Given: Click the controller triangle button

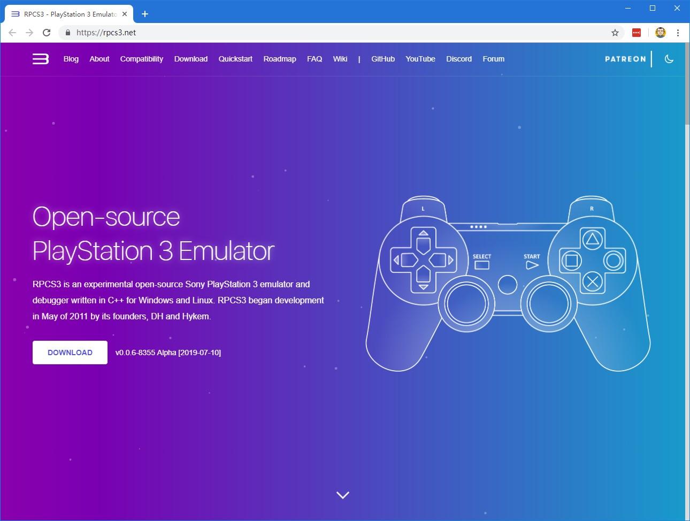Looking at the screenshot, I should coord(592,239).
